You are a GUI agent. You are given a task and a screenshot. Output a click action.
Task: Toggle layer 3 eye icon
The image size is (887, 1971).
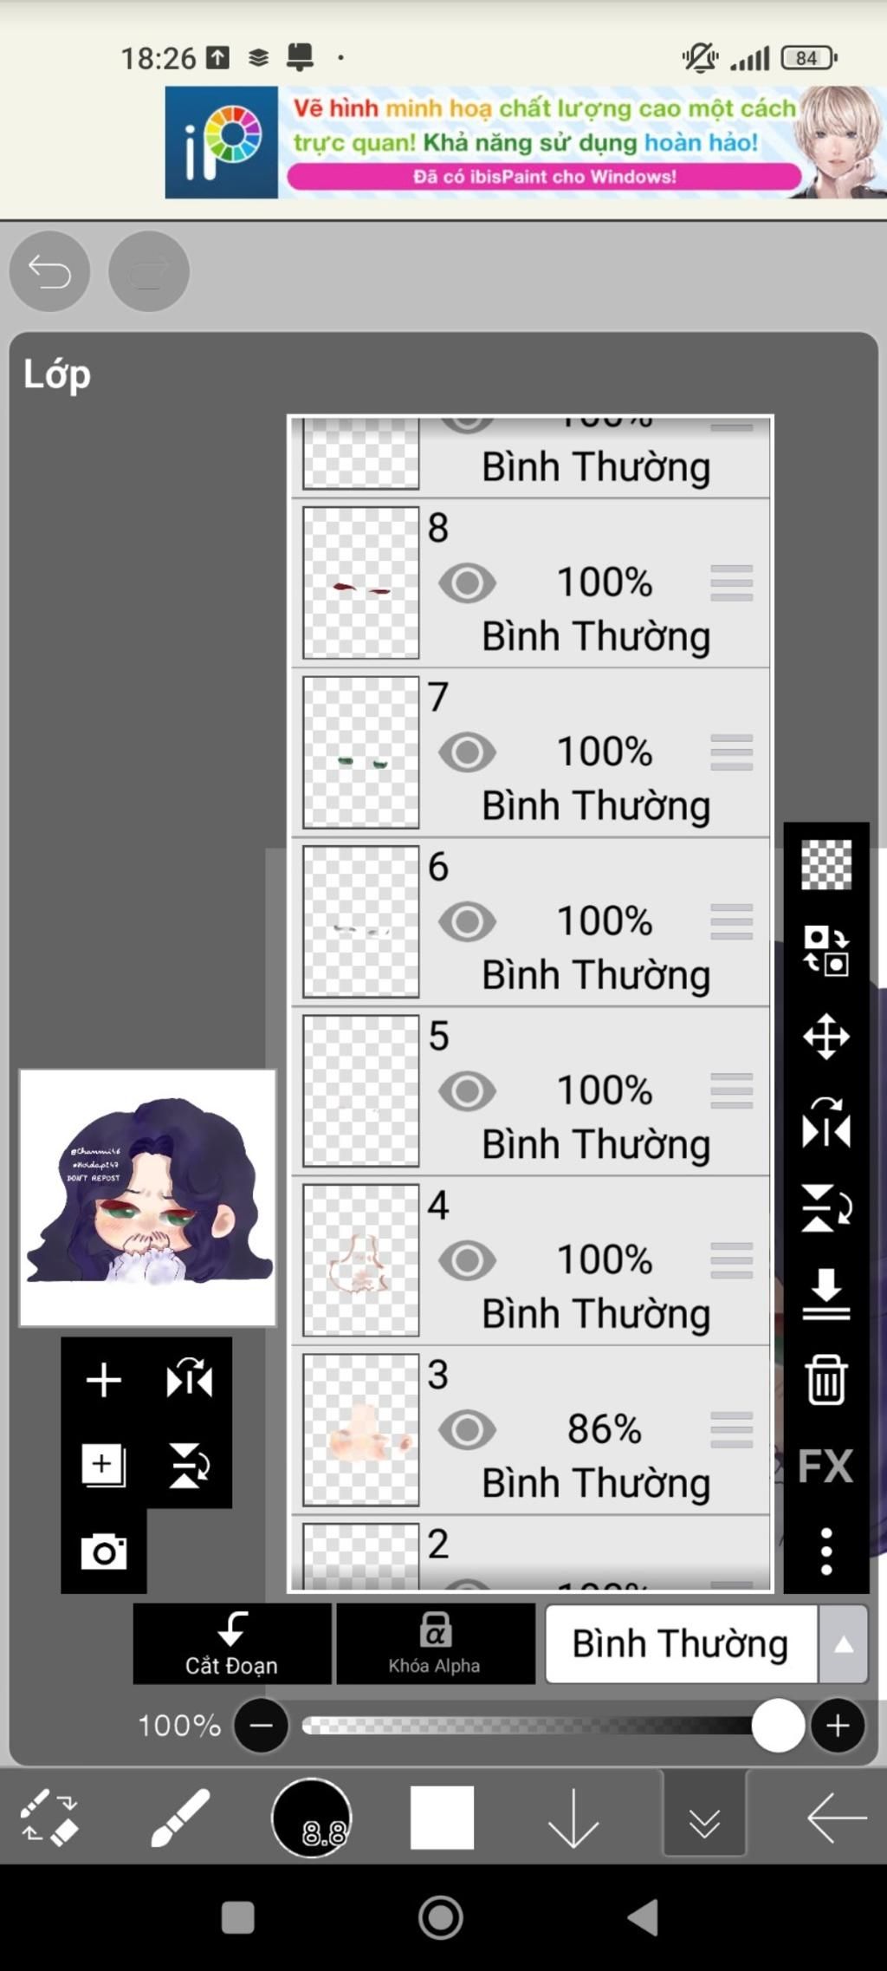click(467, 1430)
